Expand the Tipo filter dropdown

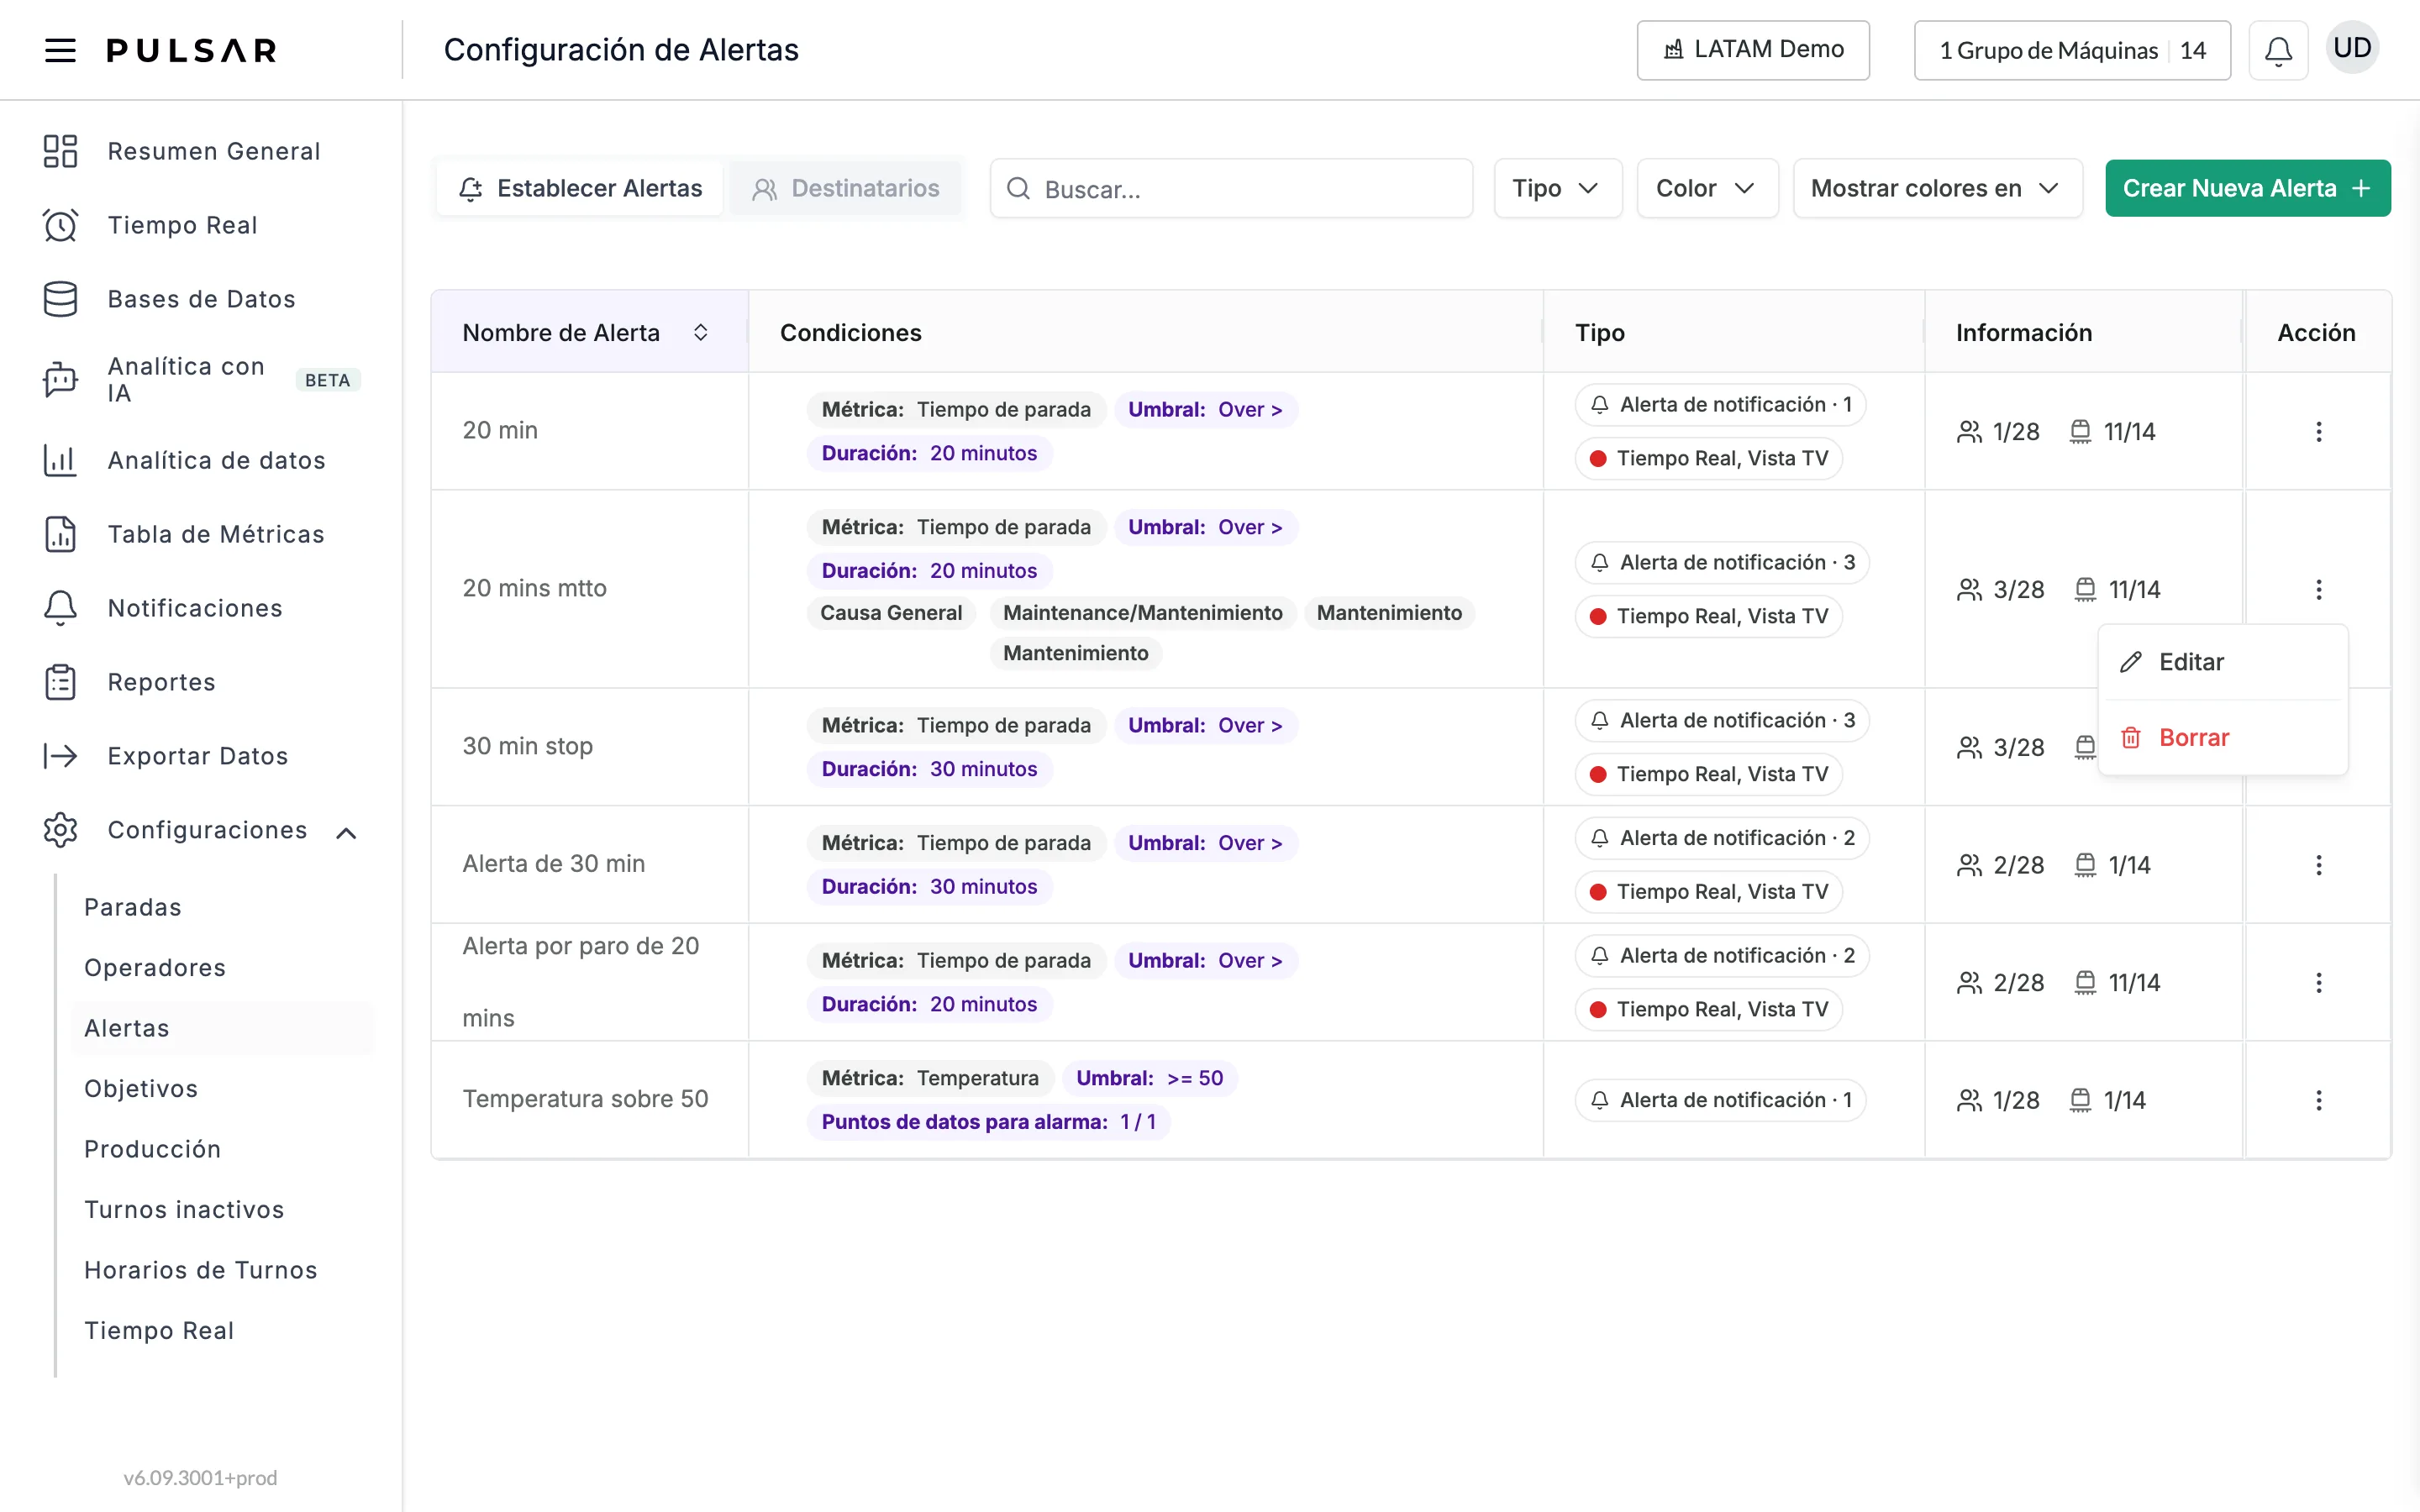tap(1557, 188)
